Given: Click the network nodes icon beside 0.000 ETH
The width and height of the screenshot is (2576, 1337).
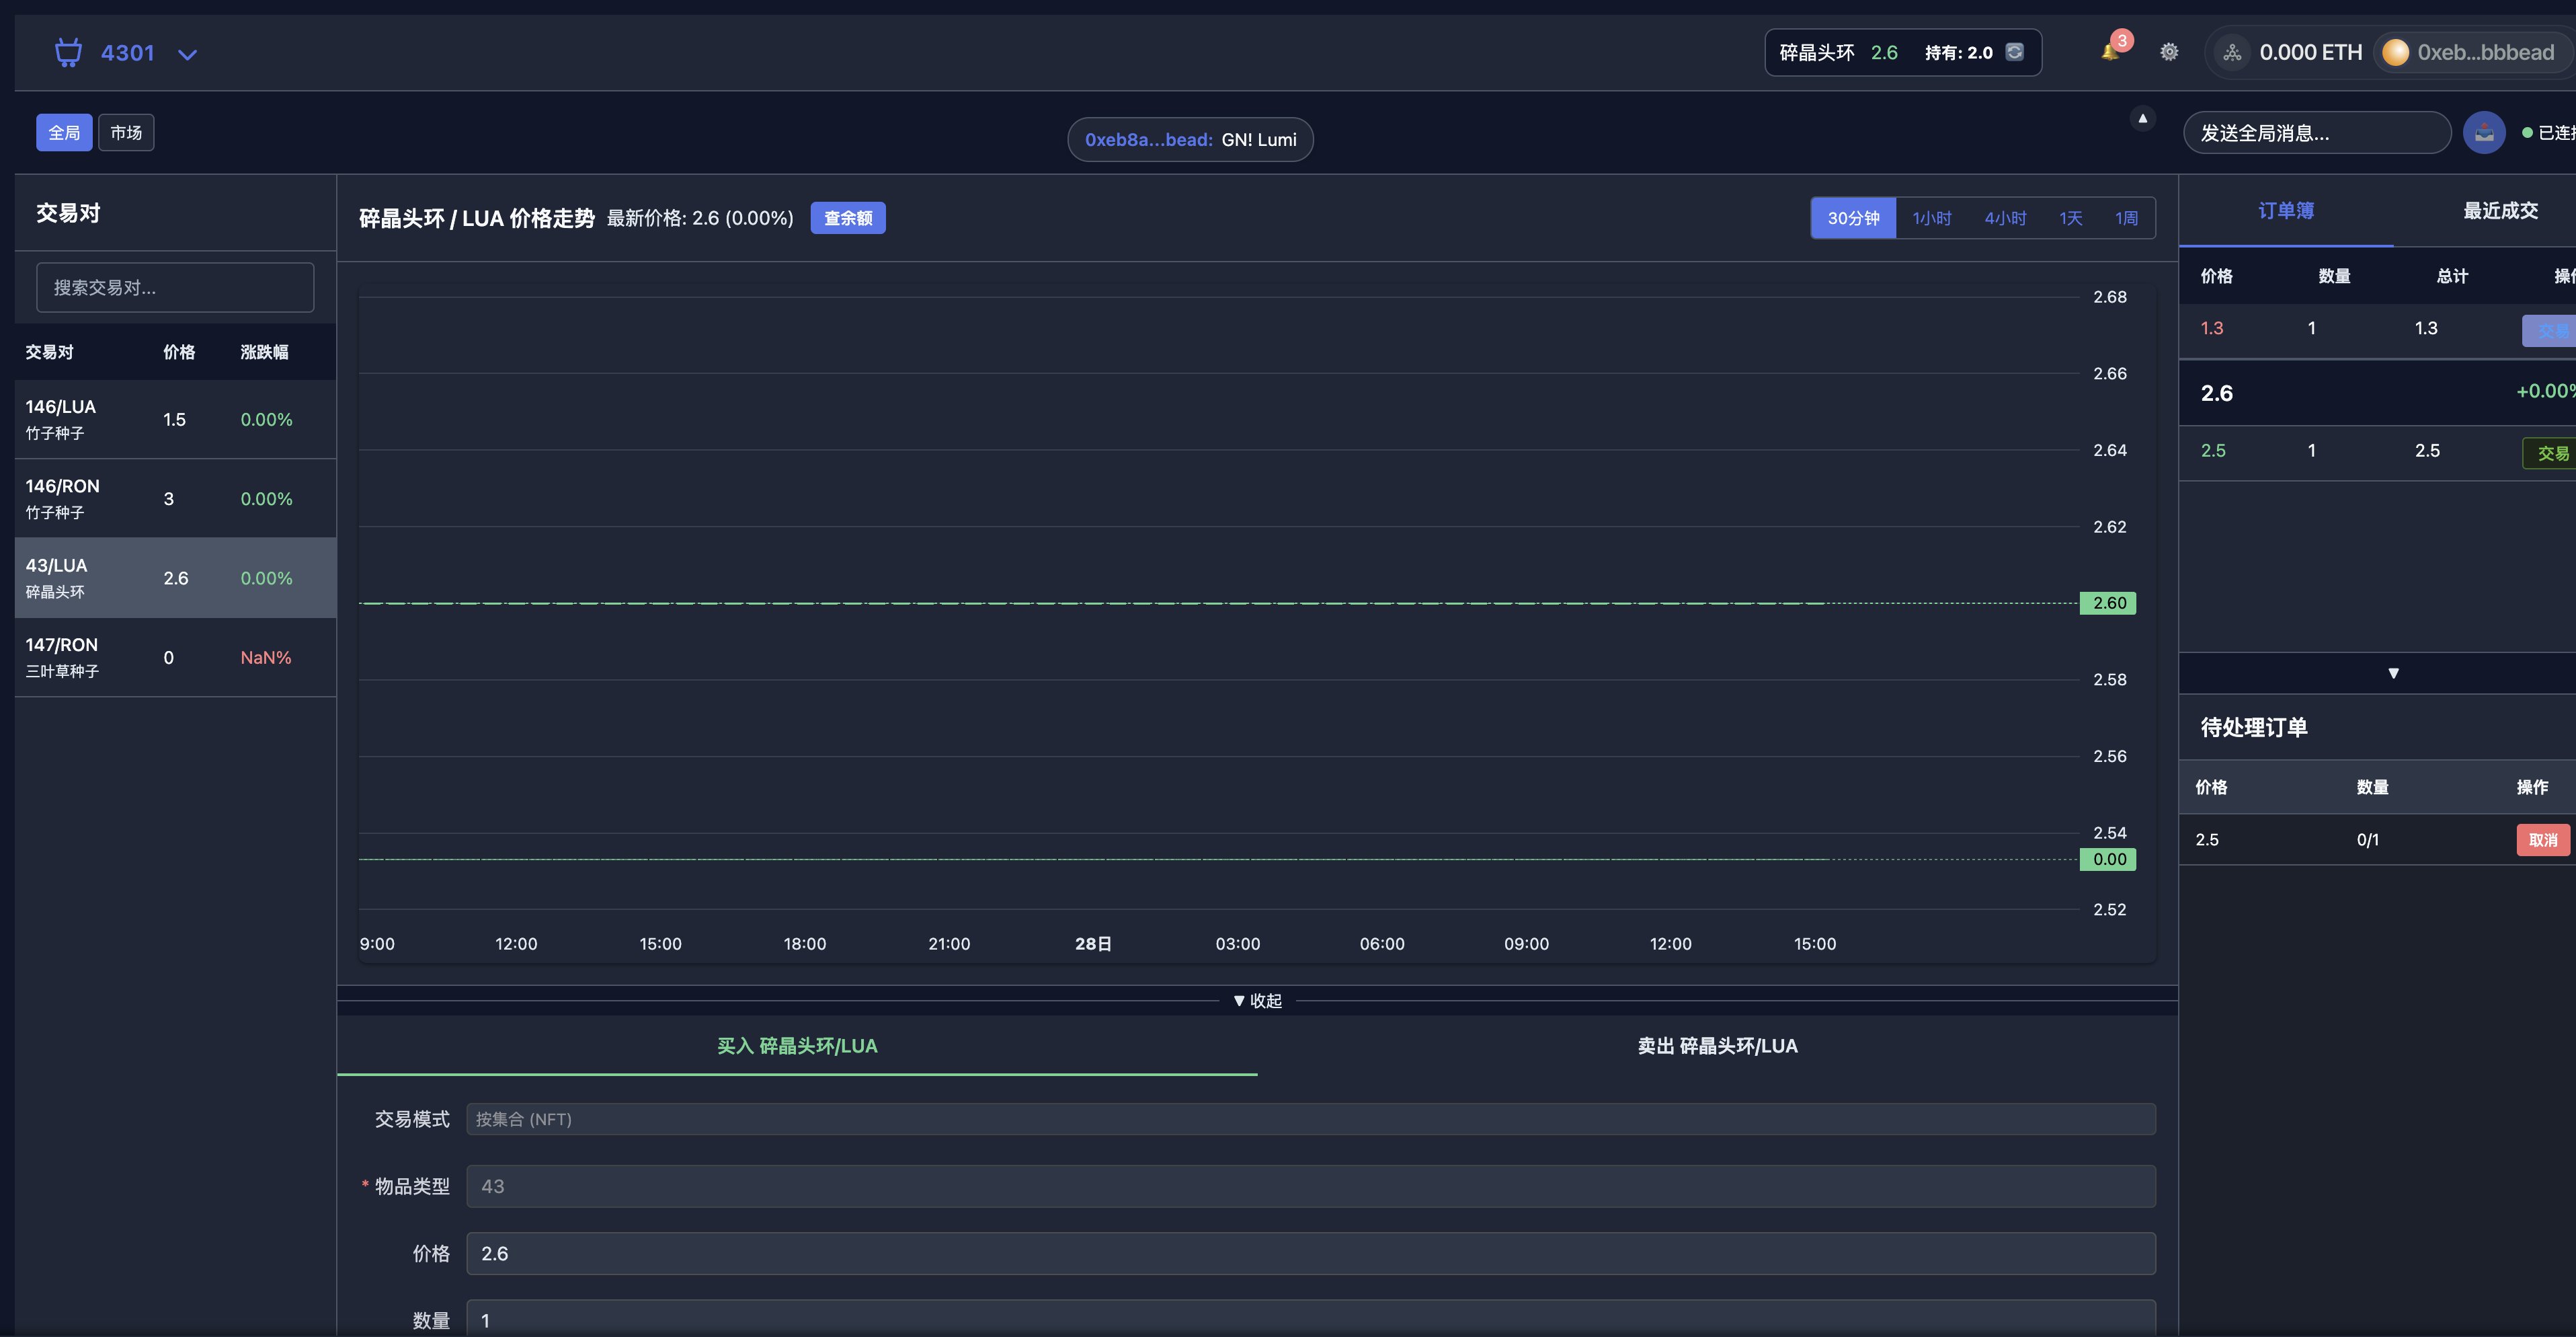Looking at the screenshot, I should tap(2232, 52).
